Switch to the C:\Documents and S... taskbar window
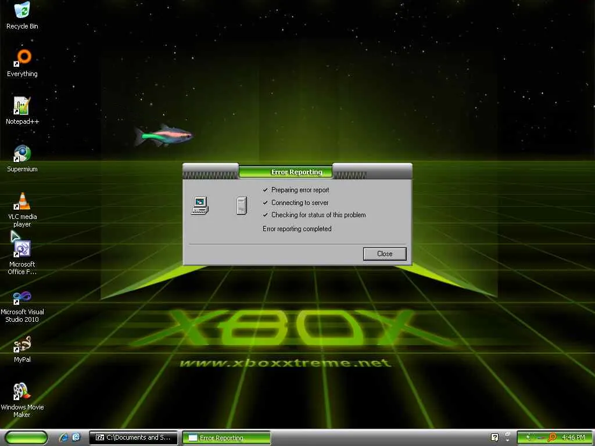This screenshot has height=446, width=595. 133,438
